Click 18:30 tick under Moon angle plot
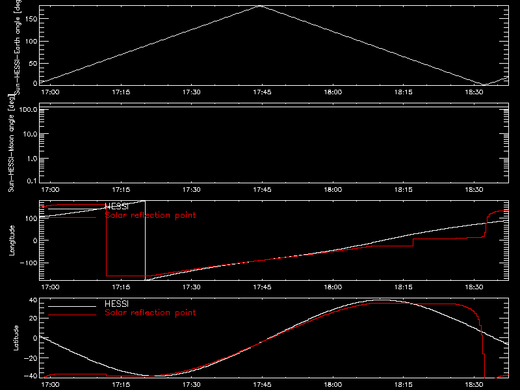The height and width of the screenshot is (390, 520). pos(474,189)
